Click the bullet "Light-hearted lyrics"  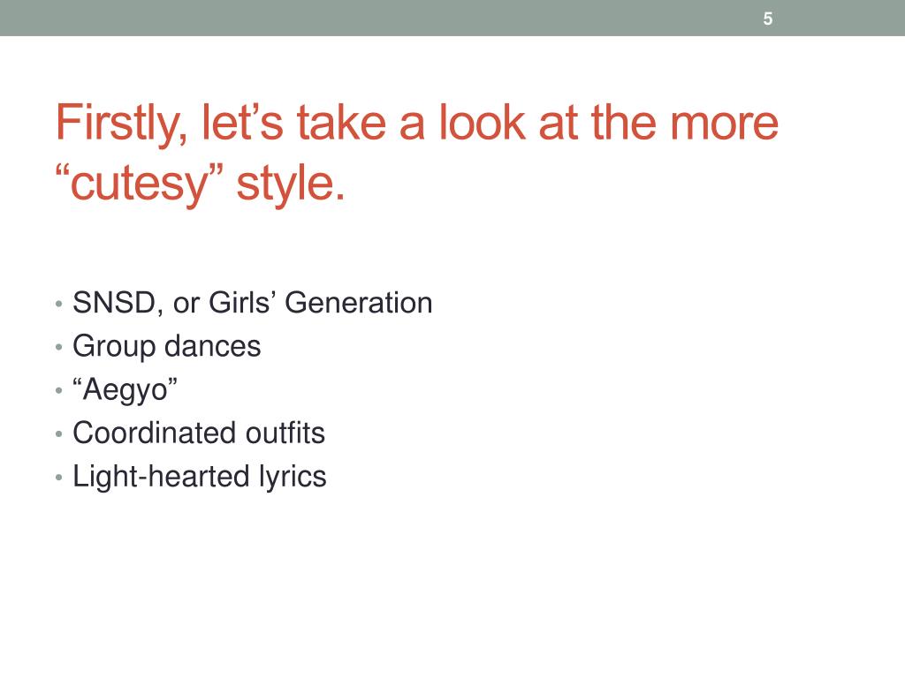click(200, 477)
